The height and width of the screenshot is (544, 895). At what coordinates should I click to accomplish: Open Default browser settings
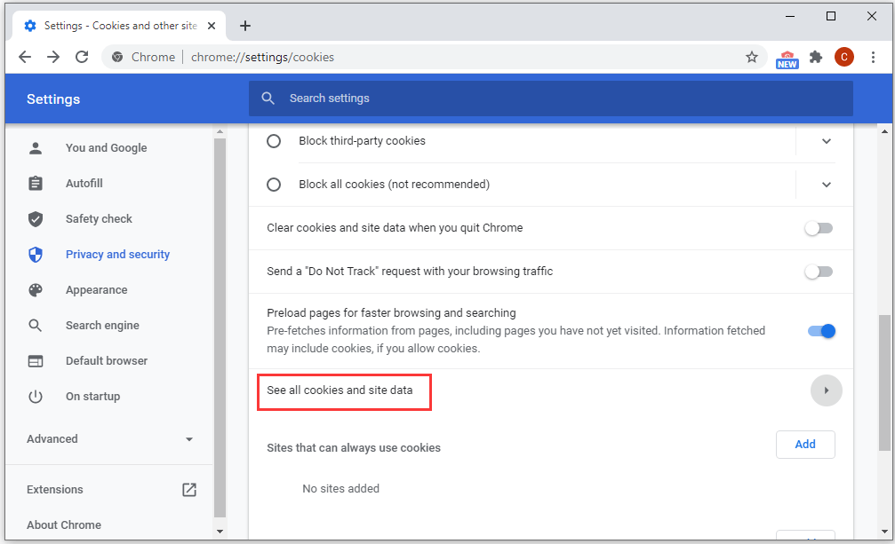pos(107,361)
